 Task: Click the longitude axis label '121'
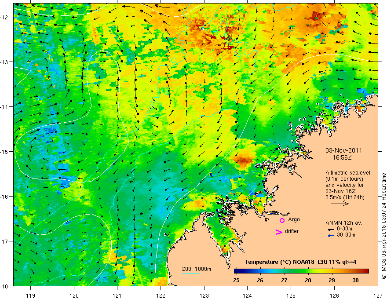(x=117, y=295)
